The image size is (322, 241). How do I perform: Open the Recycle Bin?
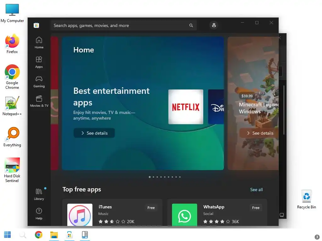(x=306, y=199)
